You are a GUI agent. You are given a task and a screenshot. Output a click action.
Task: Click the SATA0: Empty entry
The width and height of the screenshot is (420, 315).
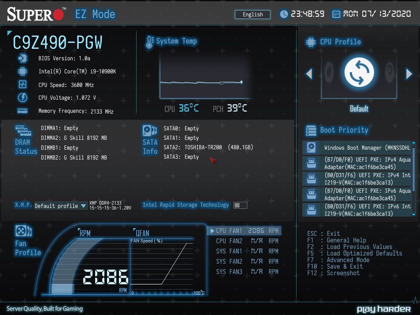point(181,128)
